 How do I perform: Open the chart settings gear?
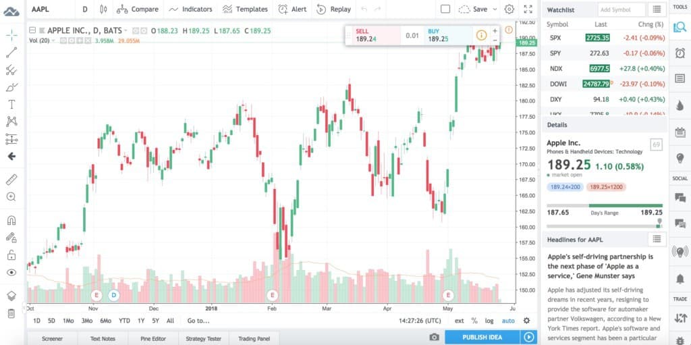[509, 9]
